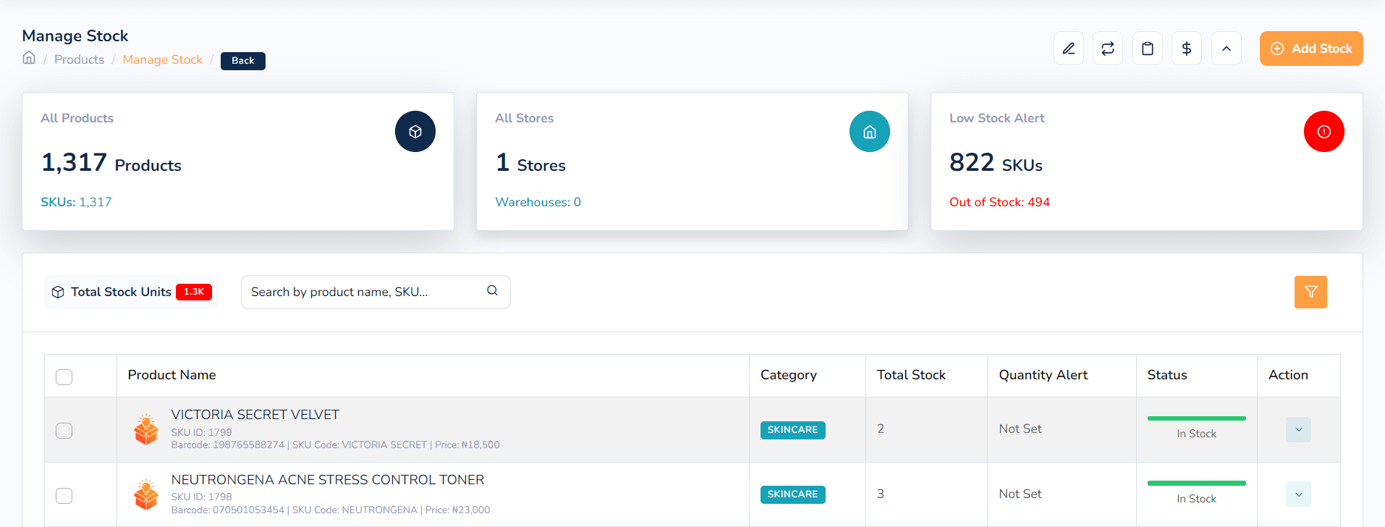Click the 1,317 Products count

coord(111,163)
